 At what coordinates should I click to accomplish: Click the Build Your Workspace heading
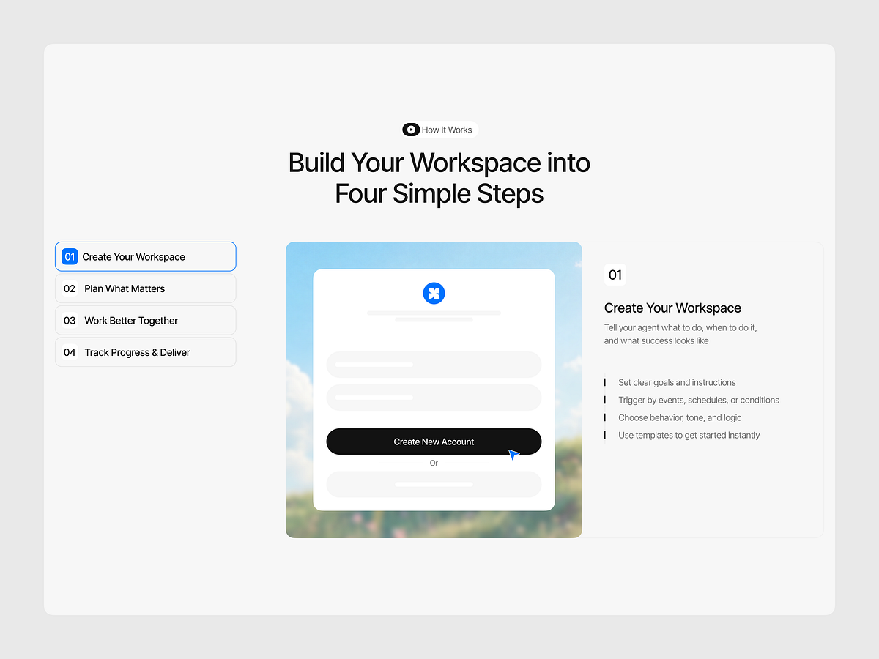tap(439, 178)
